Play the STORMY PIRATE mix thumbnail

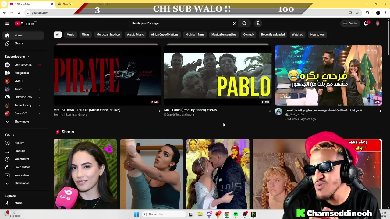(x=107, y=75)
